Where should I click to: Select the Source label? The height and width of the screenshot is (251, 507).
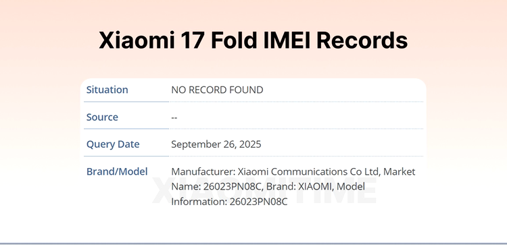102,117
